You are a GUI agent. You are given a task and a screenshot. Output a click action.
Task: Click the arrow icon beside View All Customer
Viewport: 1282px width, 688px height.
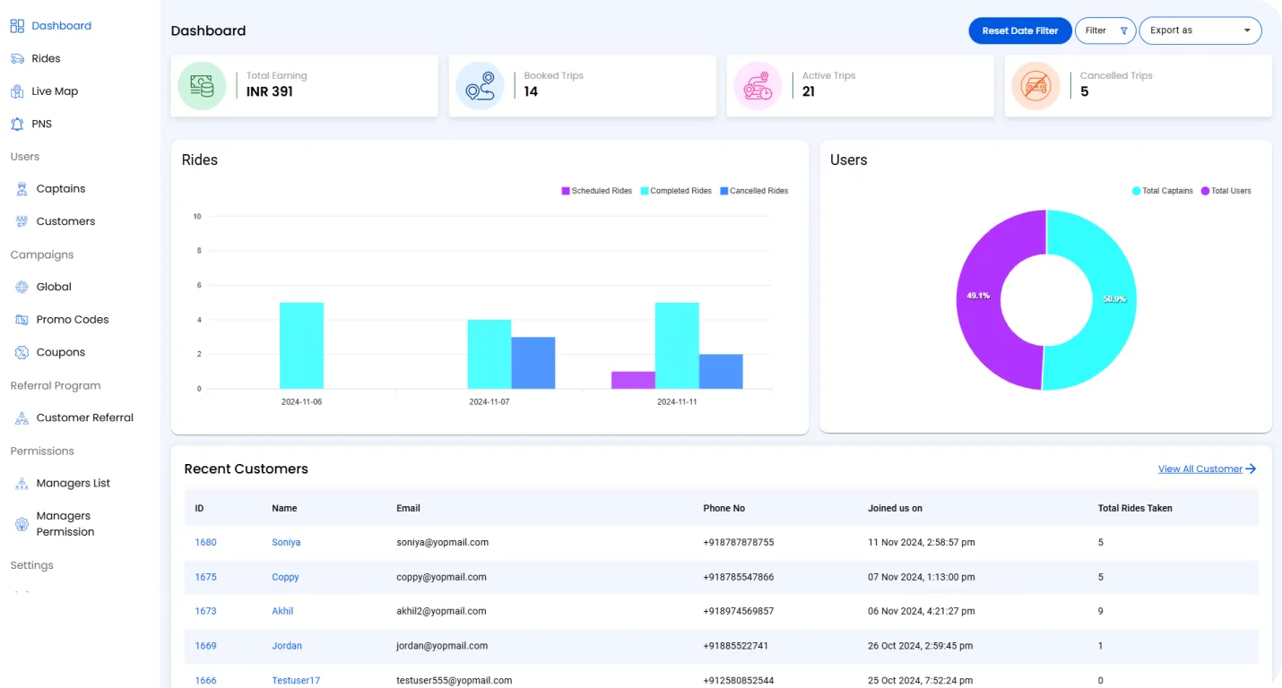click(1251, 469)
